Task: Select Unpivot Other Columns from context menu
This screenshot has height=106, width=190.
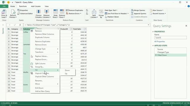Action: click(45, 77)
